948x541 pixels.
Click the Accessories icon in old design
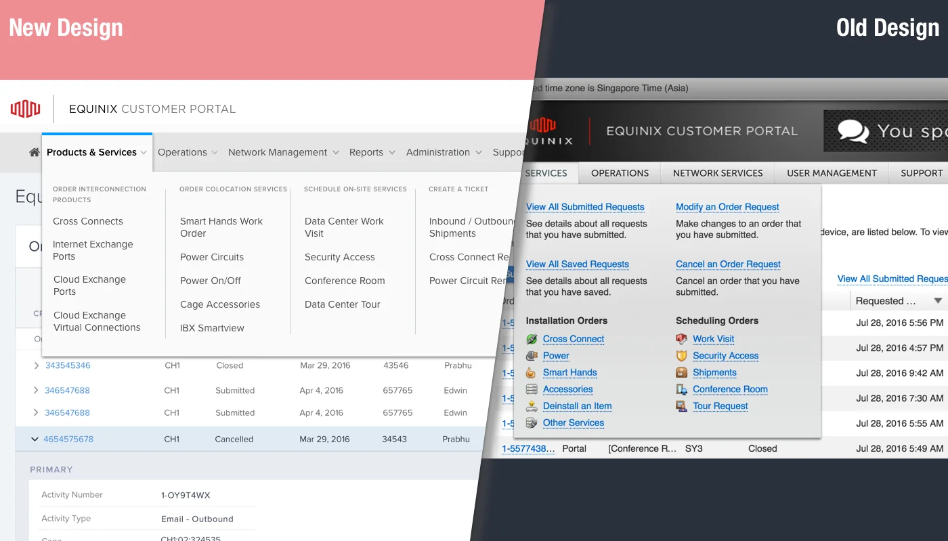[532, 390]
